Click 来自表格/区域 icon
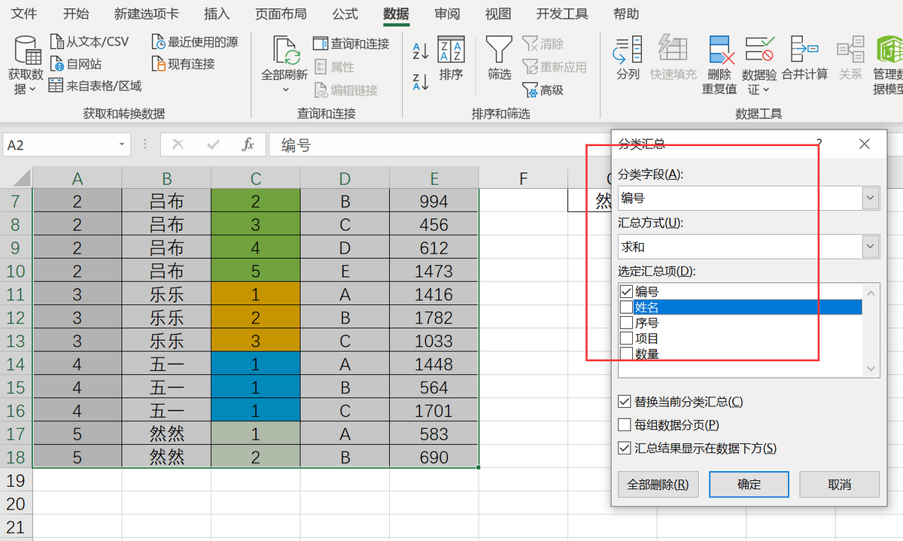 pyautogui.click(x=56, y=86)
